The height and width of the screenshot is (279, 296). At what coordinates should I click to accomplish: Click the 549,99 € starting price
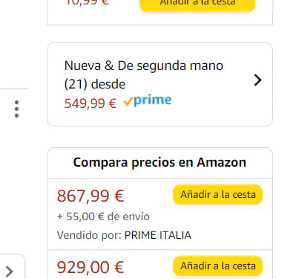[91, 103]
